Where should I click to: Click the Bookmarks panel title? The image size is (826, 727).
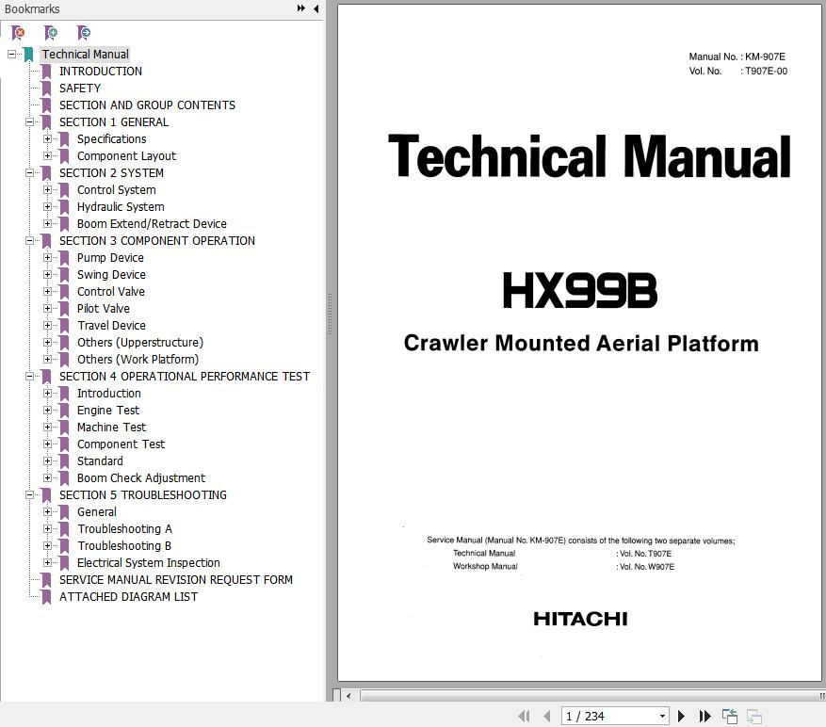coord(32,9)
